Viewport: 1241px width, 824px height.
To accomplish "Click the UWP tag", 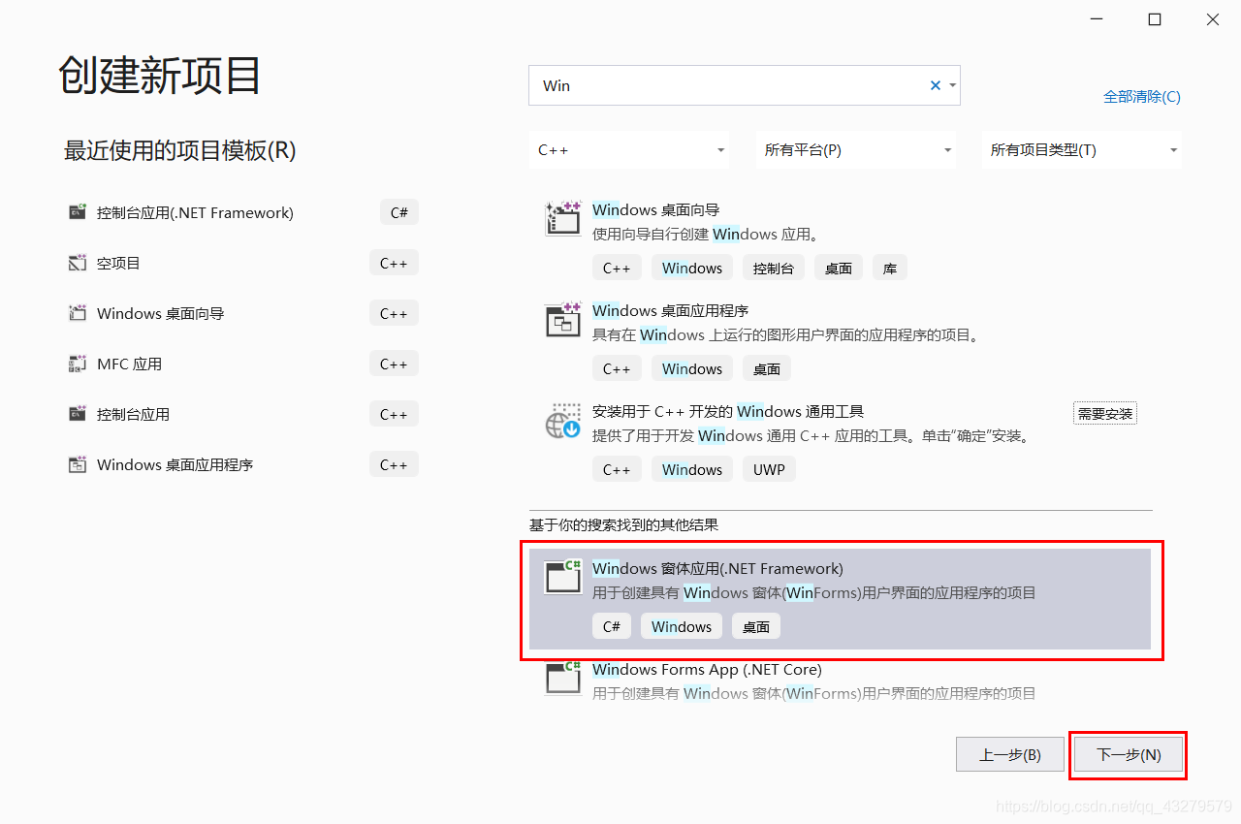I will click(769, 469).
